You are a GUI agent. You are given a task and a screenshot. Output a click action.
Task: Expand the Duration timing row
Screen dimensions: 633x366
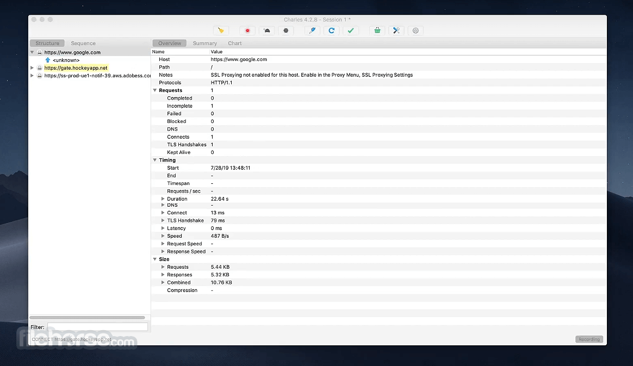tap(163, 199)
